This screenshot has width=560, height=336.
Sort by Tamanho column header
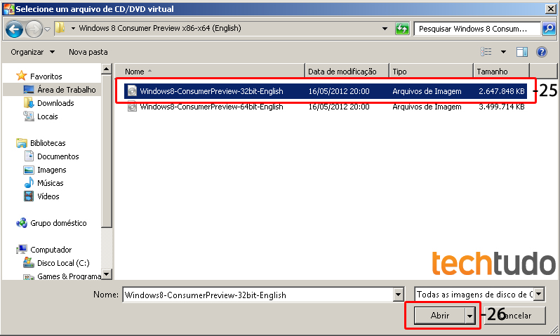pos(502,72)
